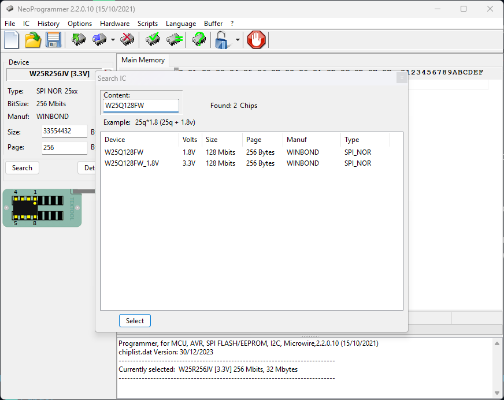This screenshot has width=504, height=400.
Task: Click the log scrollbar down arrow
Action: pos(497,393)
